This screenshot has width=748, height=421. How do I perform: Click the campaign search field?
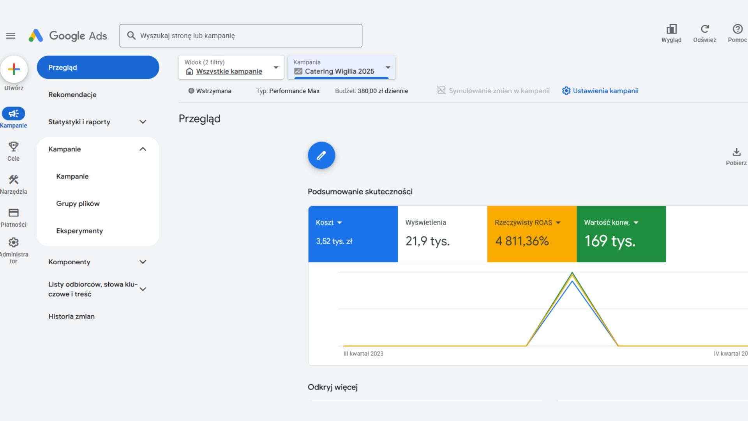click(x=241, y=36)
